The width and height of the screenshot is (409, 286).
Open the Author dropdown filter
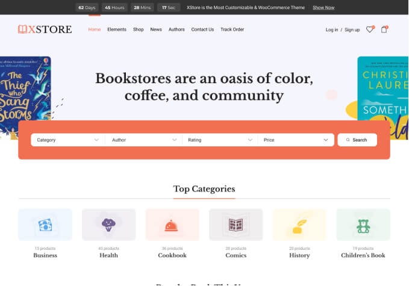[x=143, y=140]
